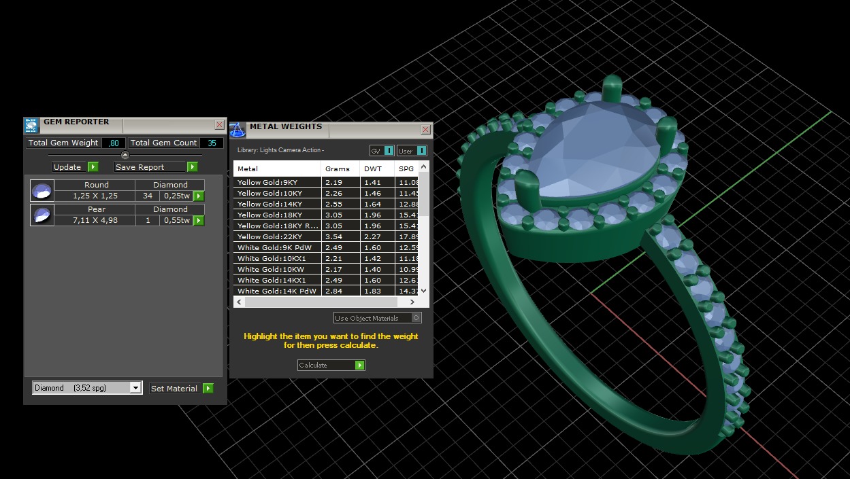The width and height of the screenshot is (850, 479).
Task: Click the 1,25 X 1,25 size cell
Action: 95,196
